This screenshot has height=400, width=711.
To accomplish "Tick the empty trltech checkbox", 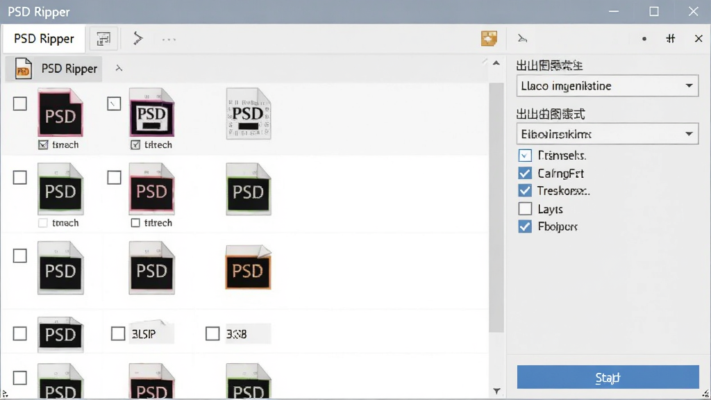I will [x=135, y=223].
